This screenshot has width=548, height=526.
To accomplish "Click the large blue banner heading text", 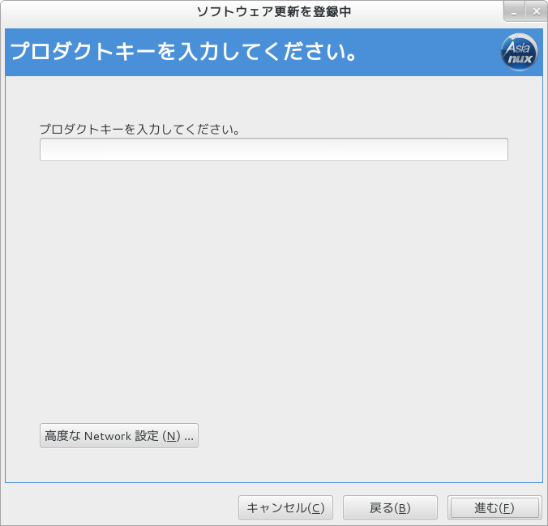I will 184,53.
